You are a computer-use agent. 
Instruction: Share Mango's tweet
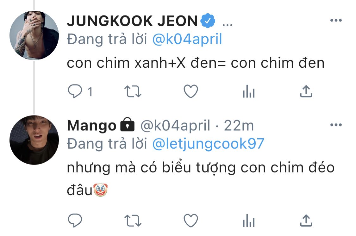click(306, 220)
